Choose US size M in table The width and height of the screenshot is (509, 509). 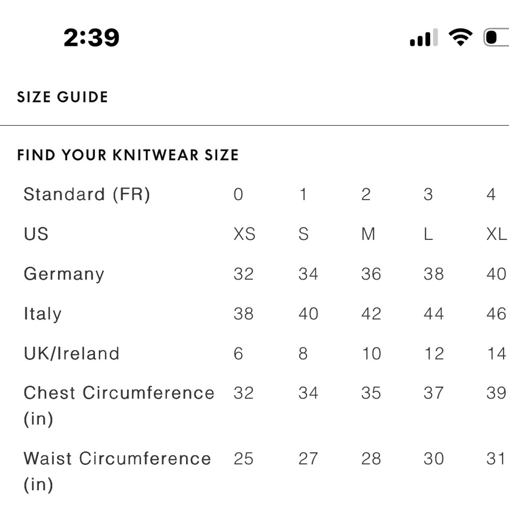pos(368,234)
